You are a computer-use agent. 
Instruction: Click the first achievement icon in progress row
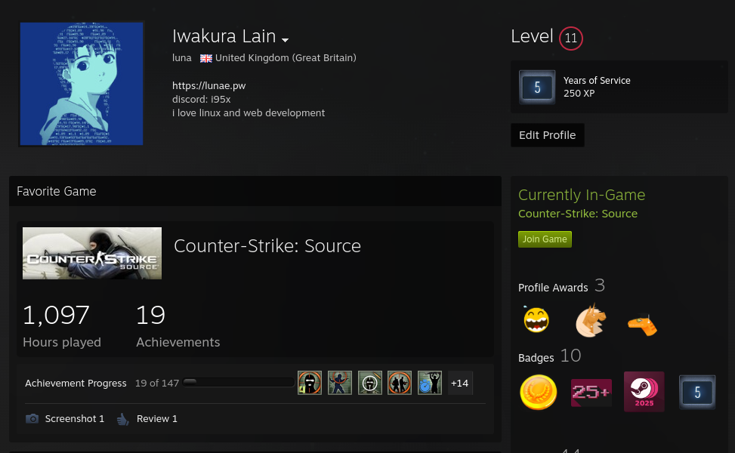(x=310, y=383)
